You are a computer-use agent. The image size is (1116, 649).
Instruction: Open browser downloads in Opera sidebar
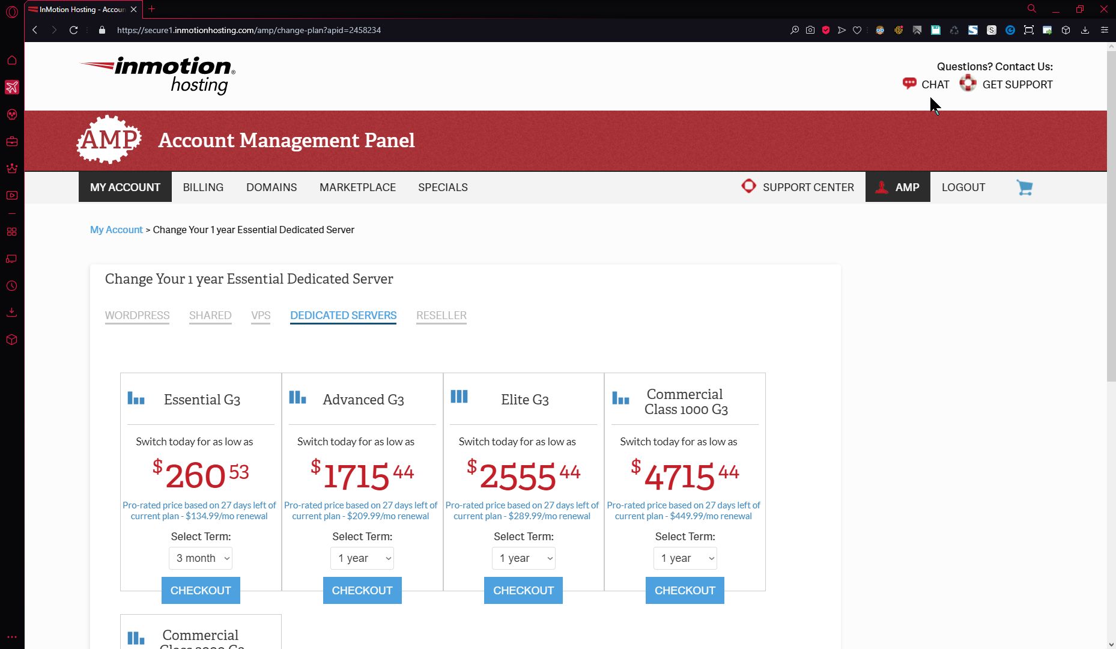click(11, 312)
